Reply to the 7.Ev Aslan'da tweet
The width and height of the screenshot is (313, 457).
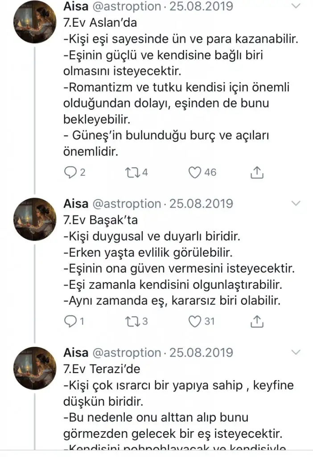(x=70, y=172)
